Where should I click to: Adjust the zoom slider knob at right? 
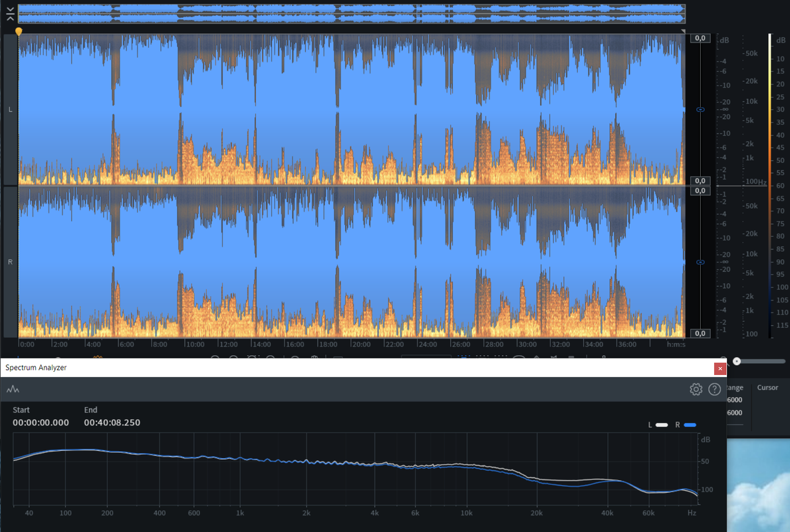click(x=737, y=361)
